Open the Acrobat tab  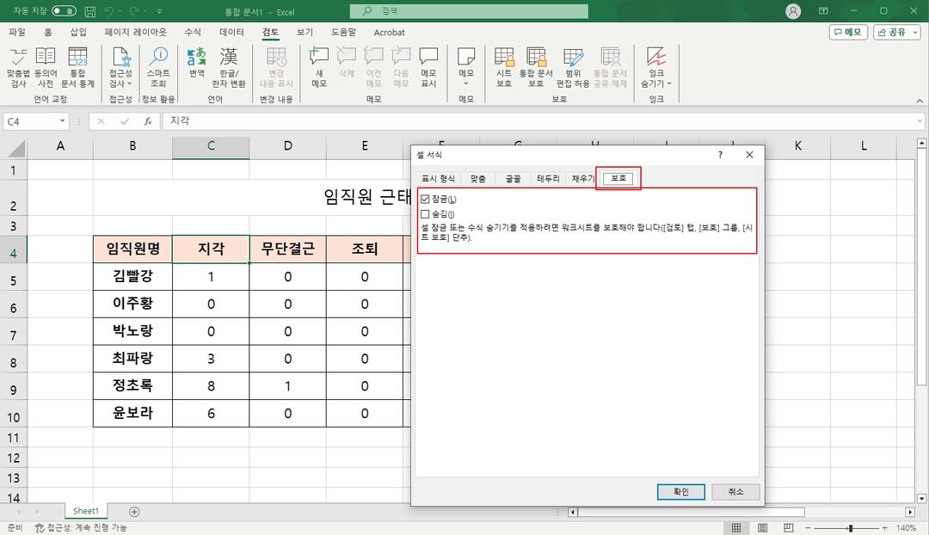tap(390, 32)
